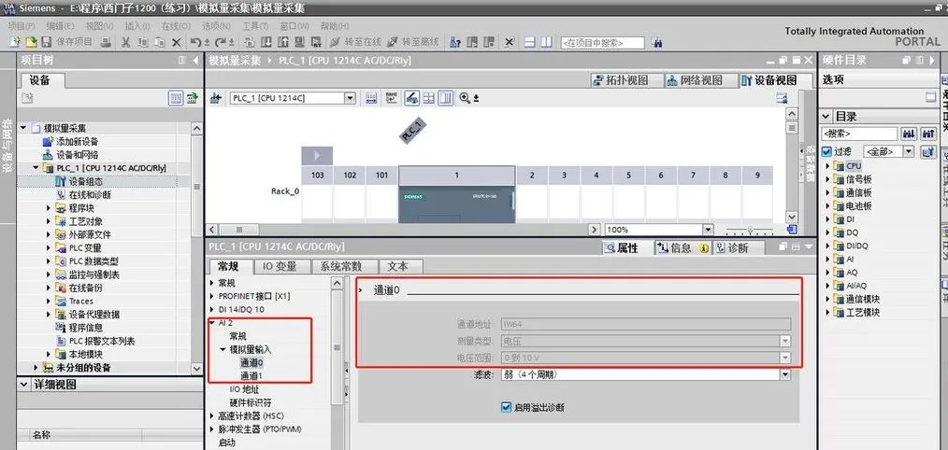Click the redo arrow icon

221,42
